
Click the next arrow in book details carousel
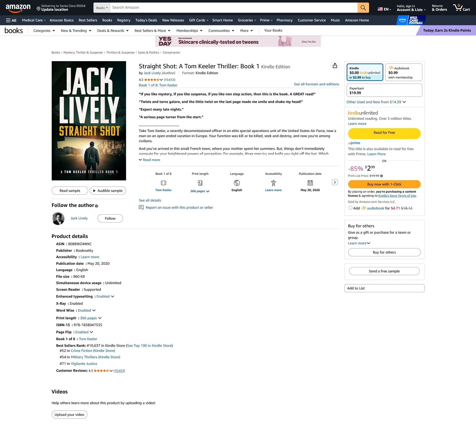click(335, 182)
